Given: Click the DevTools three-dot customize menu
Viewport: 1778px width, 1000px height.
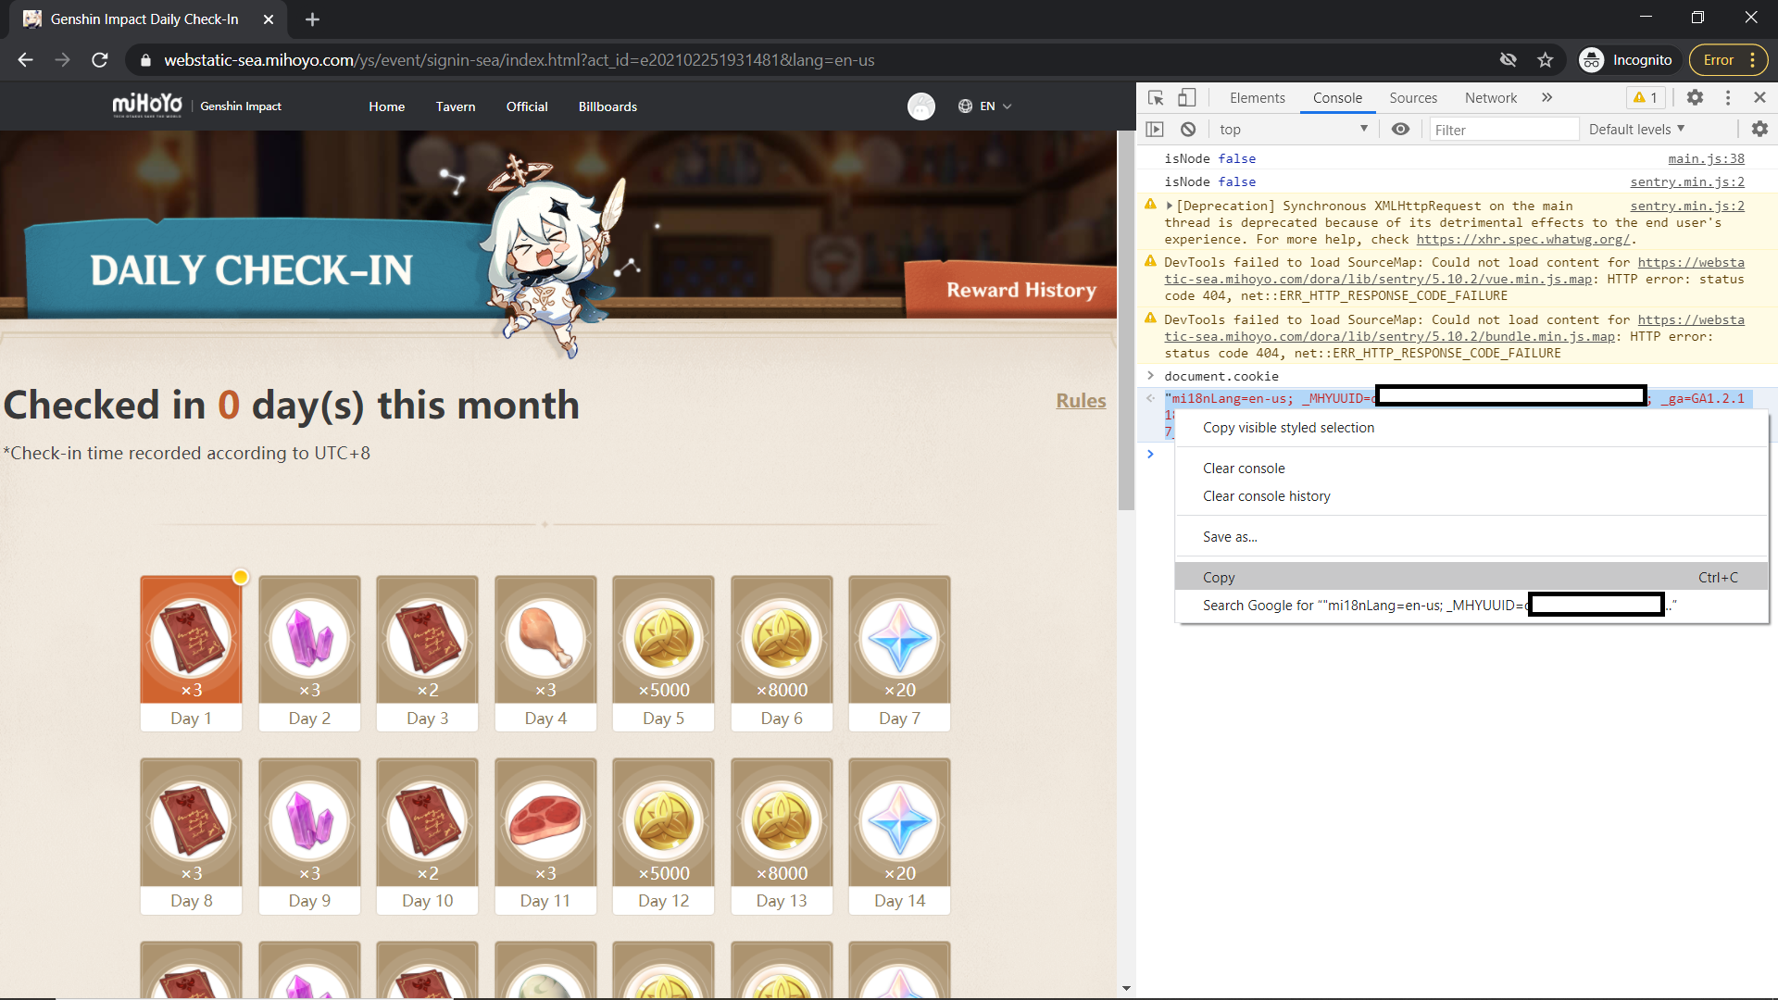Looking at the screenshot, I should [x=1728, y=98].
